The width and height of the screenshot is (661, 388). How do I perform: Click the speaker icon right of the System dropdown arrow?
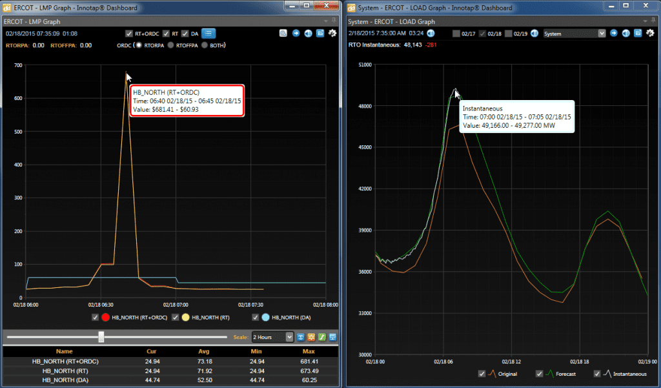pos(626,34)
